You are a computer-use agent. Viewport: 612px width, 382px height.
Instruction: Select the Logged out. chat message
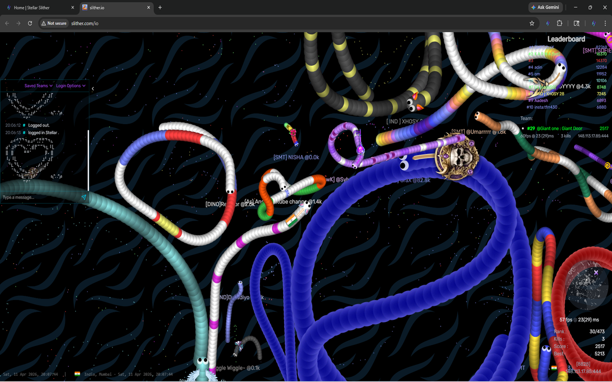[x=39, y=126]
